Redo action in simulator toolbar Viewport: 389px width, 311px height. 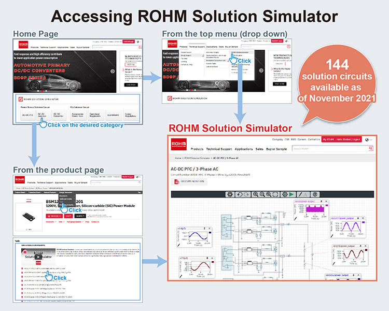point(246,194)
